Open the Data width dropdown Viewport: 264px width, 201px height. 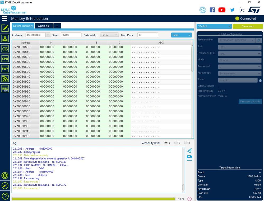point(109,35)
